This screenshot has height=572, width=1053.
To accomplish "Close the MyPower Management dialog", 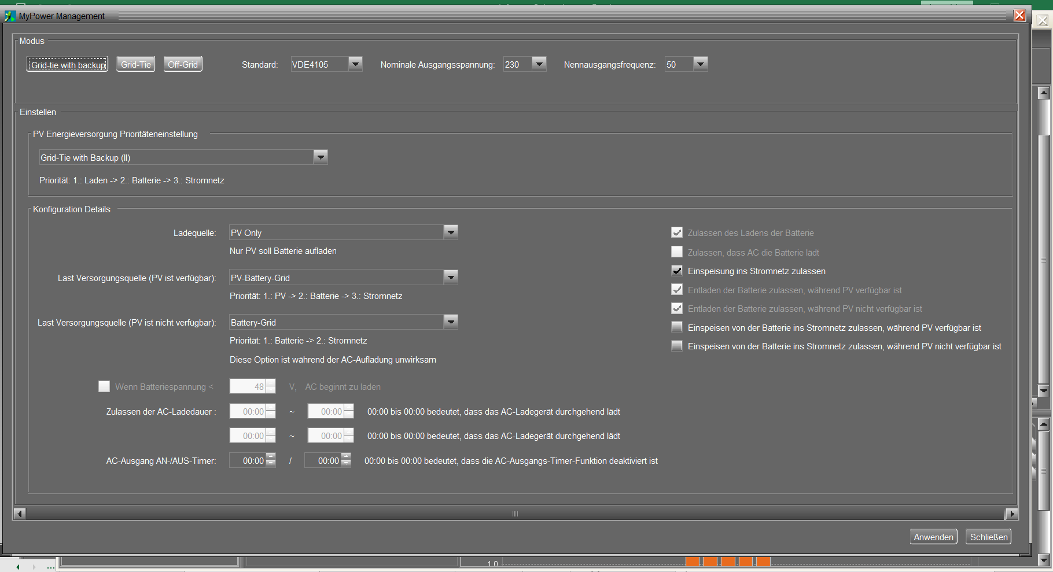I will click(1019, 16).
